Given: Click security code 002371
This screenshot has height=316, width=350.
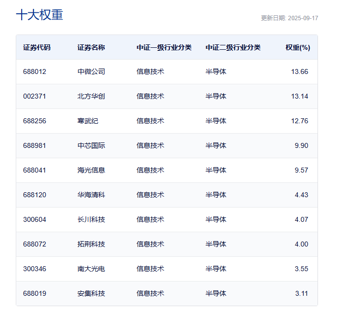Looking at the screenshot, I should [34, 96].
